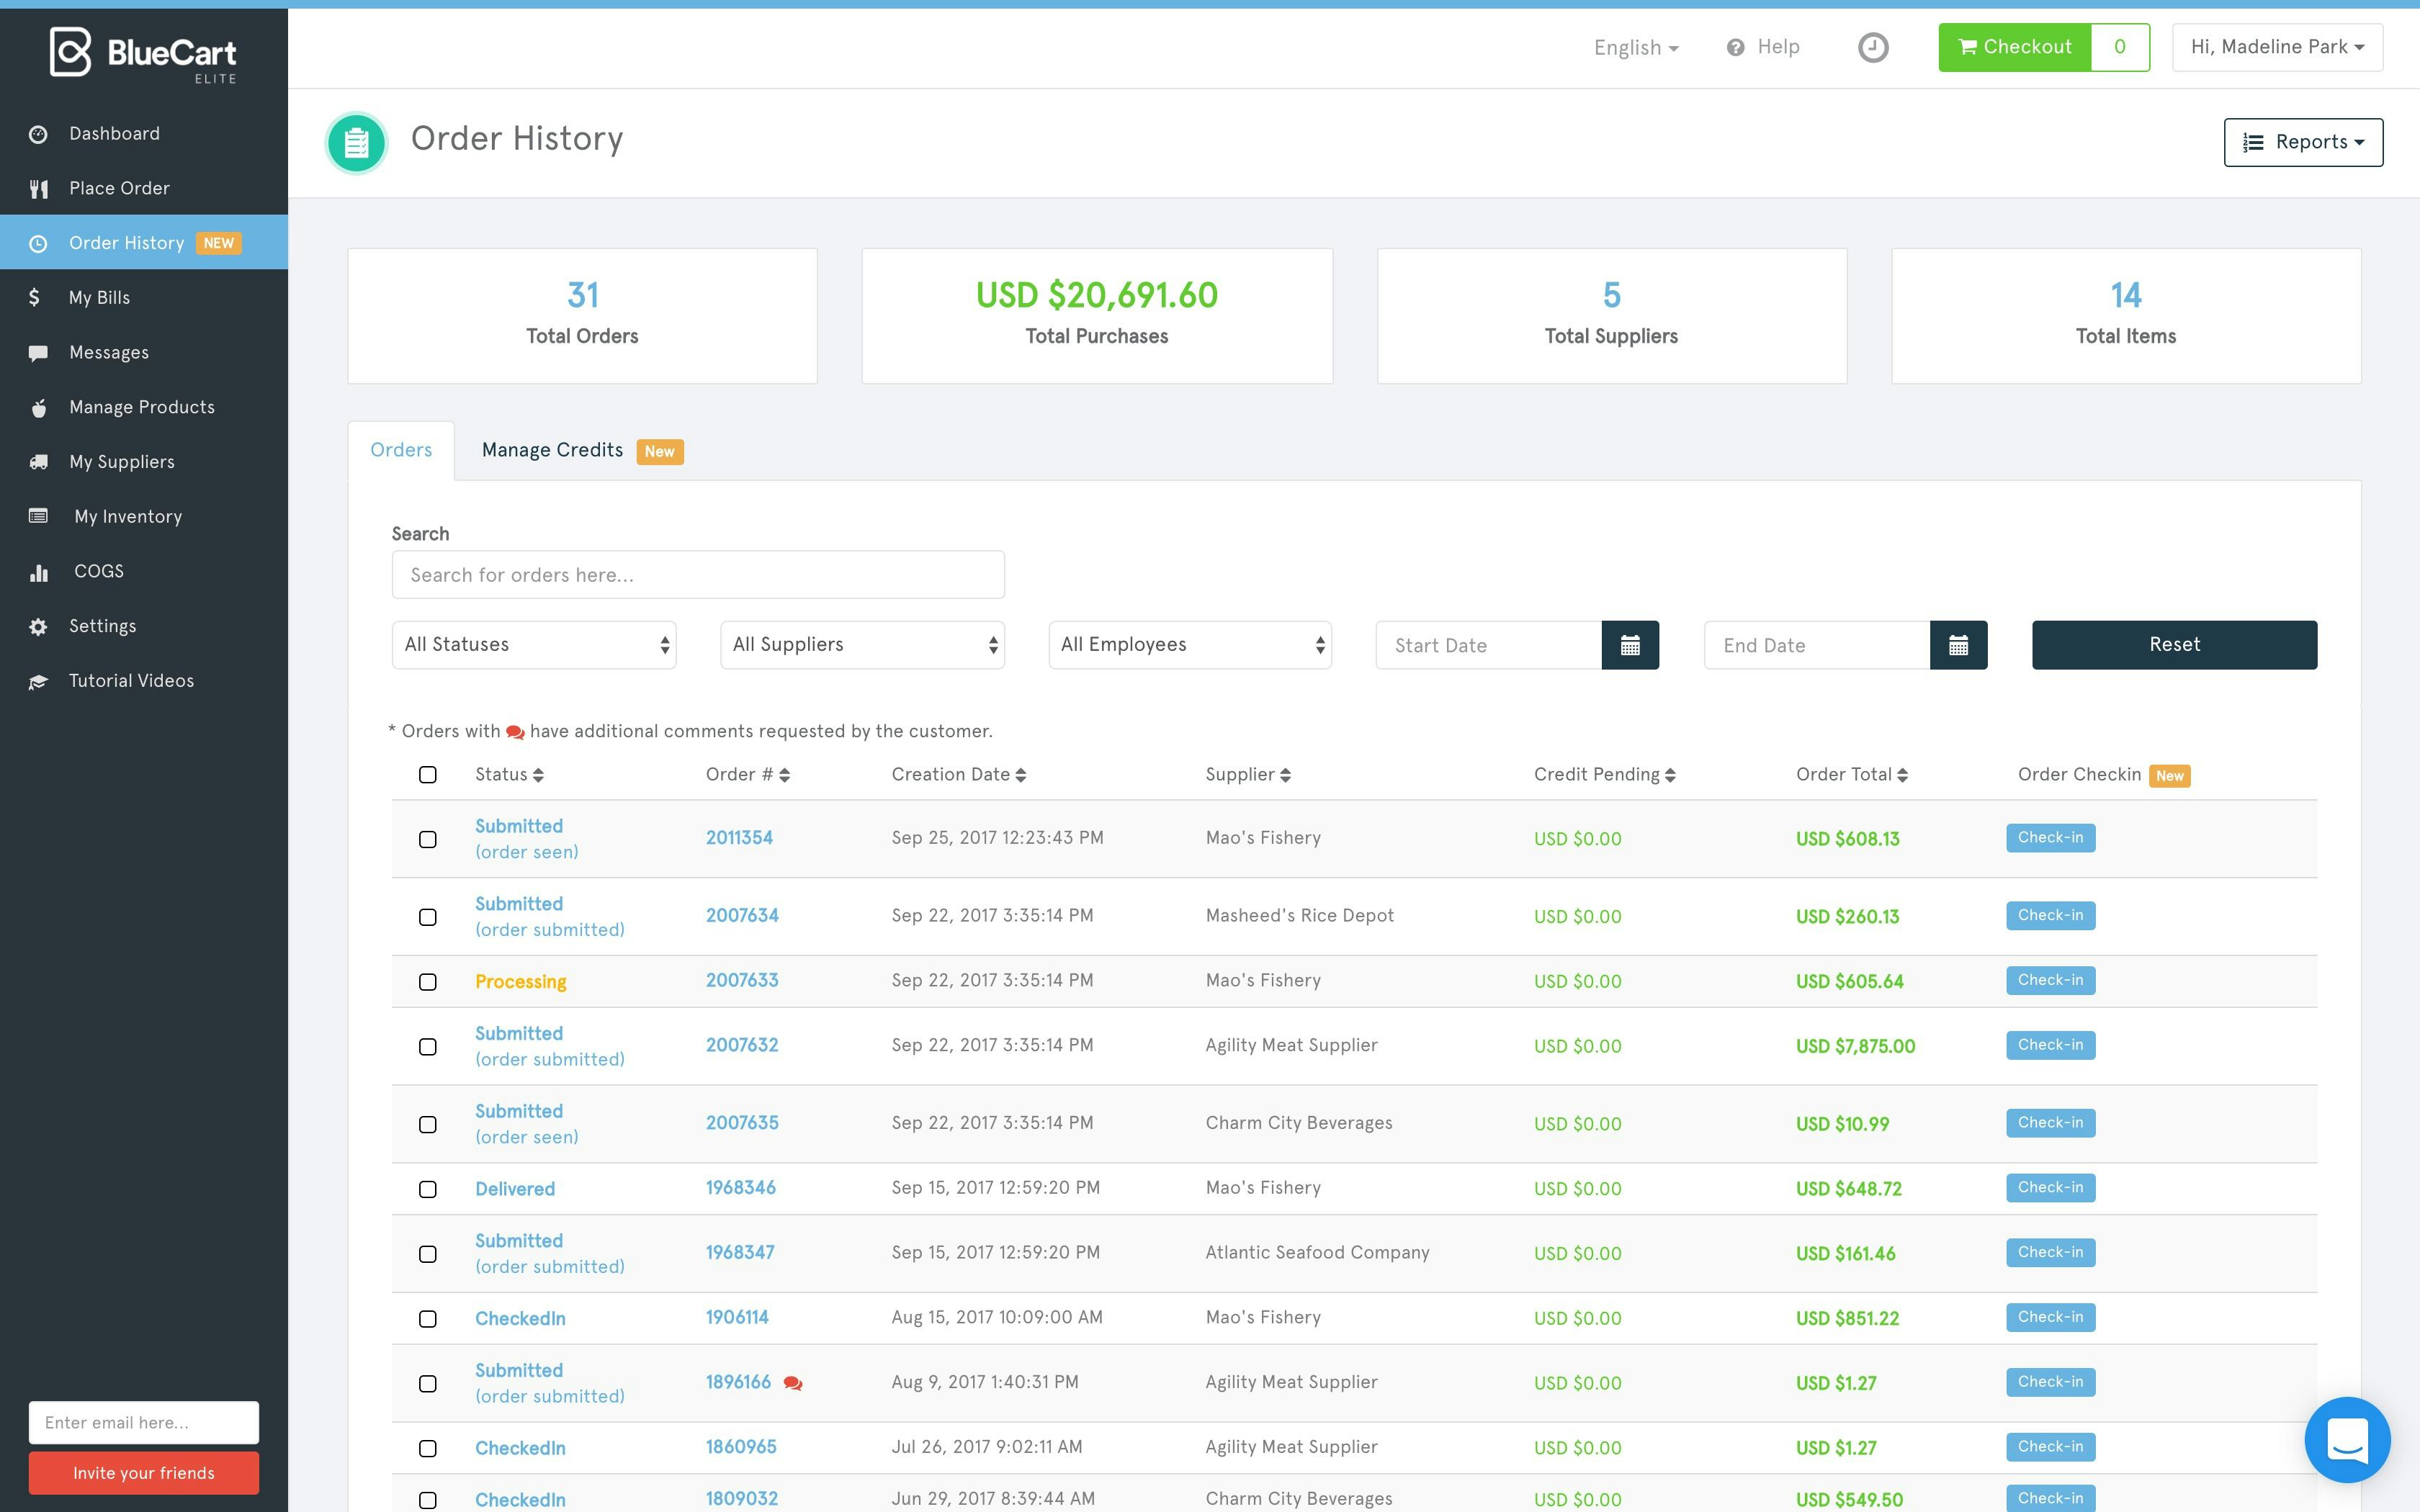Click the Help question mark icon
Image resolution: width=2420 pixels, height=1512 pixels.
point(1735,47)
